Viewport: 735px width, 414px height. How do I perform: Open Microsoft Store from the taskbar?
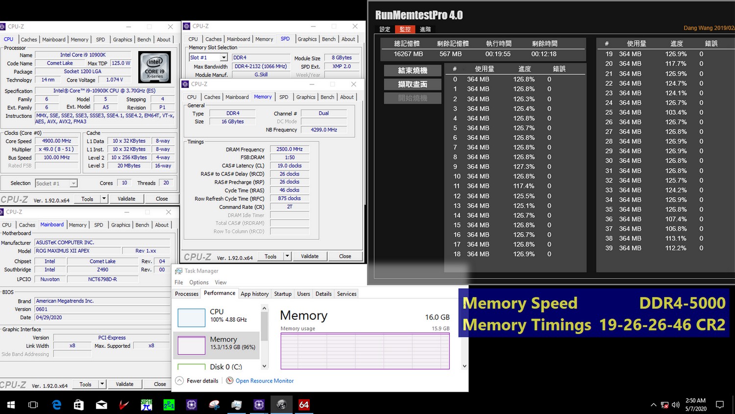click(79, 405)
